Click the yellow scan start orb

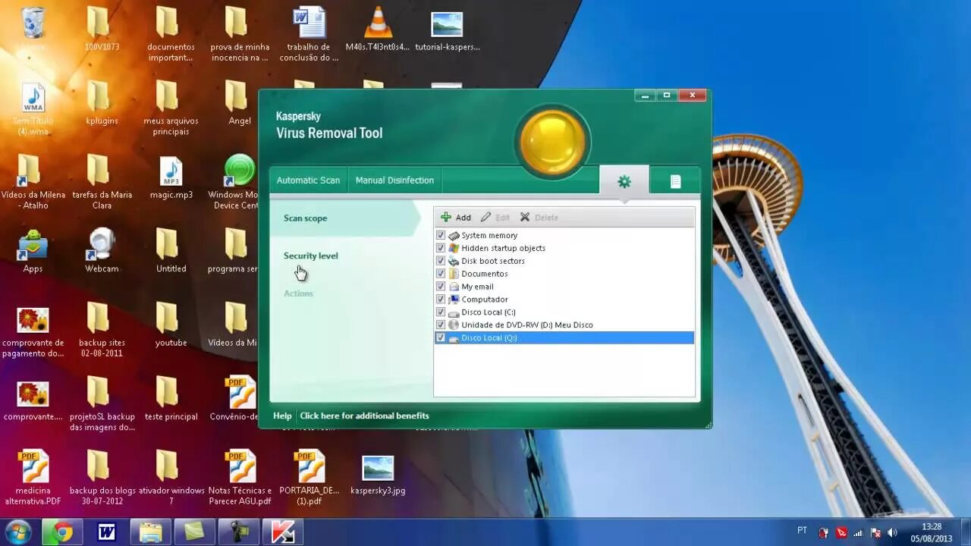point(552,141)
